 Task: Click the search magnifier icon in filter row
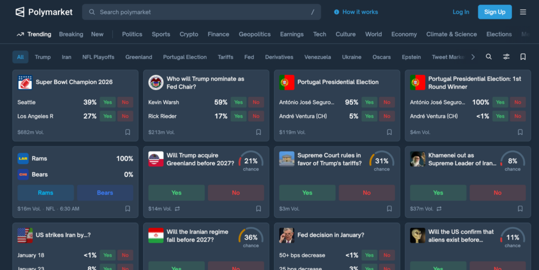coord(489,57)
